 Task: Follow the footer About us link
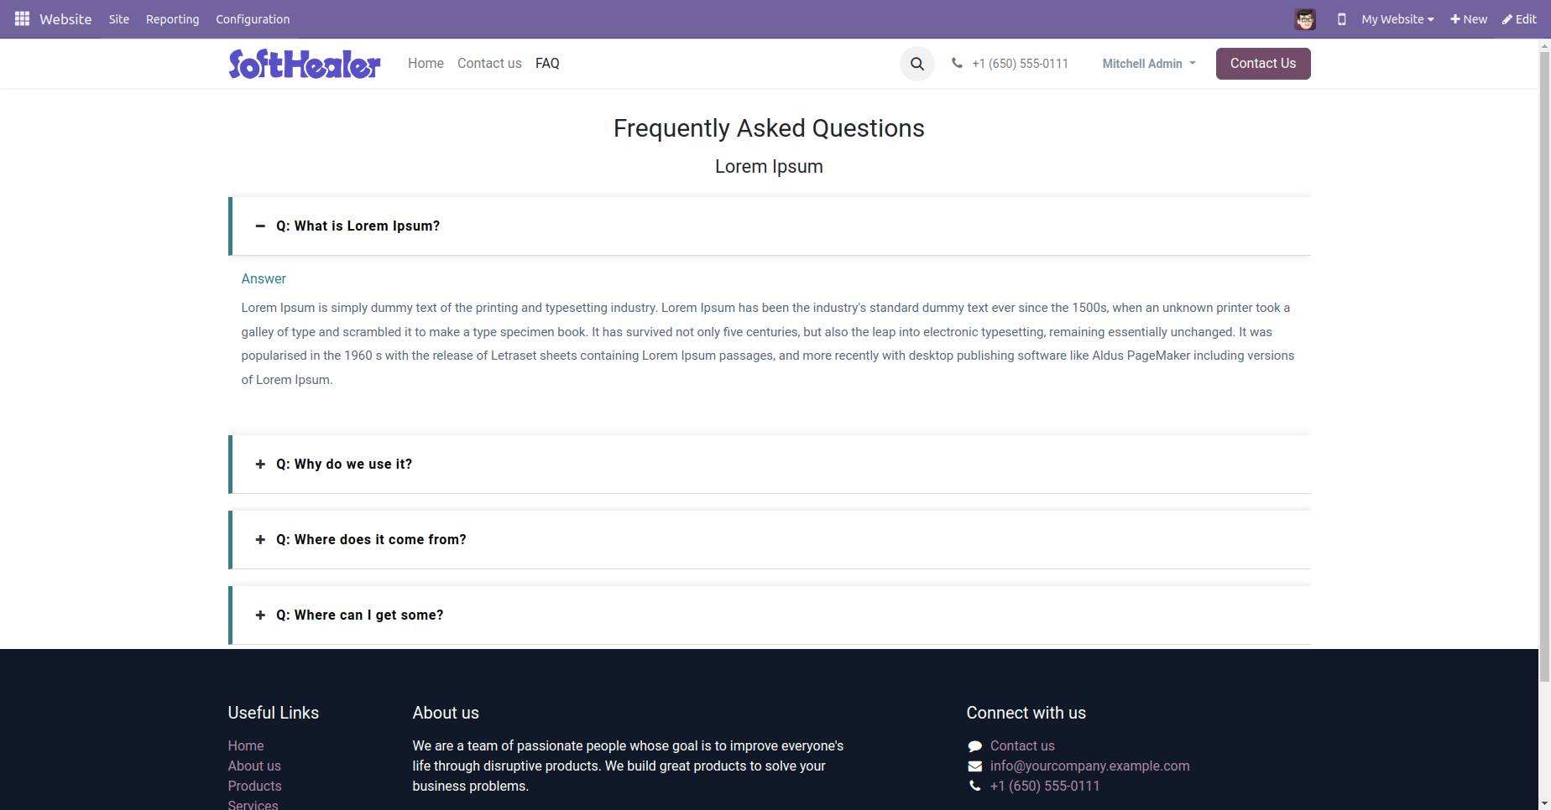tap(254, 766)
